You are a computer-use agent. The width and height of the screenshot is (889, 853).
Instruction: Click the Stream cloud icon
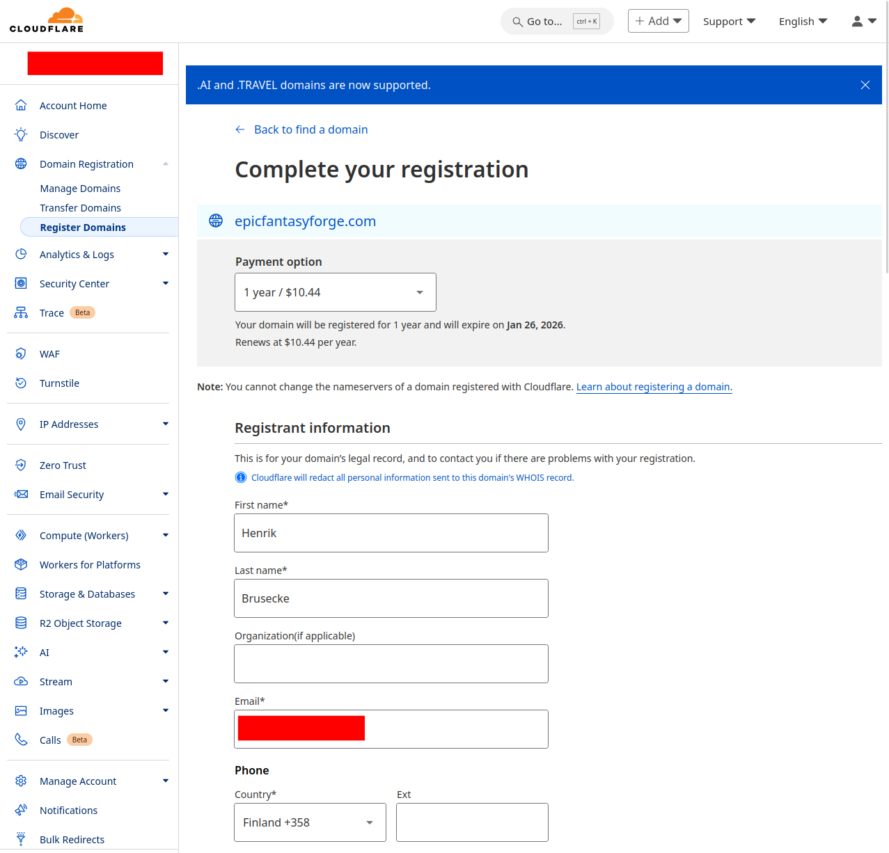pyautogui.click(x=21, y=681)
